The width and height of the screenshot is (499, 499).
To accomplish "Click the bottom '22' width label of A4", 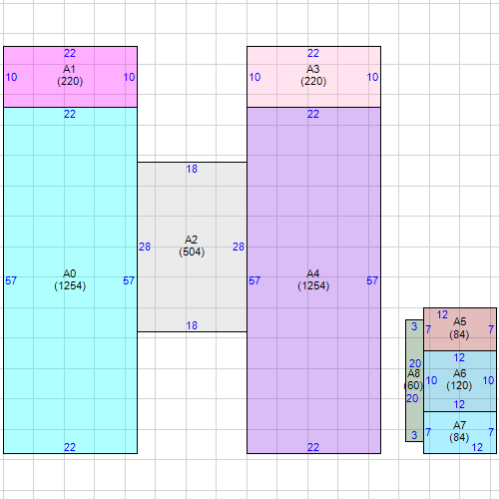I will point(313,447).
